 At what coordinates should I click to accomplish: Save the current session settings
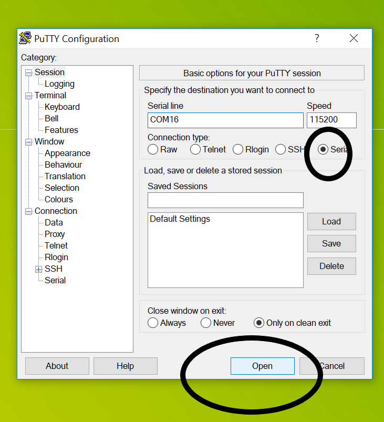tap(331, 243)
